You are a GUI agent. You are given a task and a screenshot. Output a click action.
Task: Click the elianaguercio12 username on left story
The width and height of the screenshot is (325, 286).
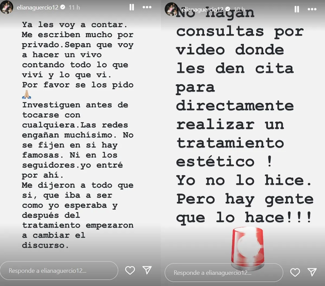[37, 7]
